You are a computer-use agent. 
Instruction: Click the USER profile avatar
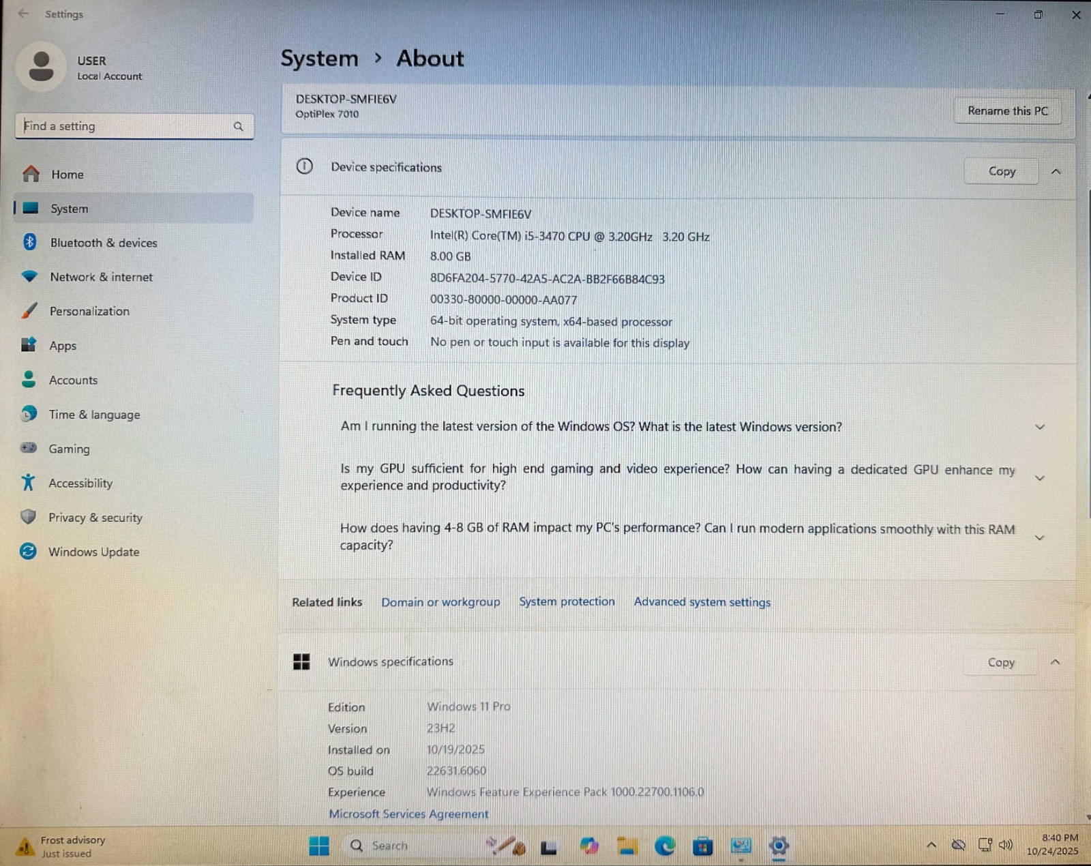coord(42,67)
